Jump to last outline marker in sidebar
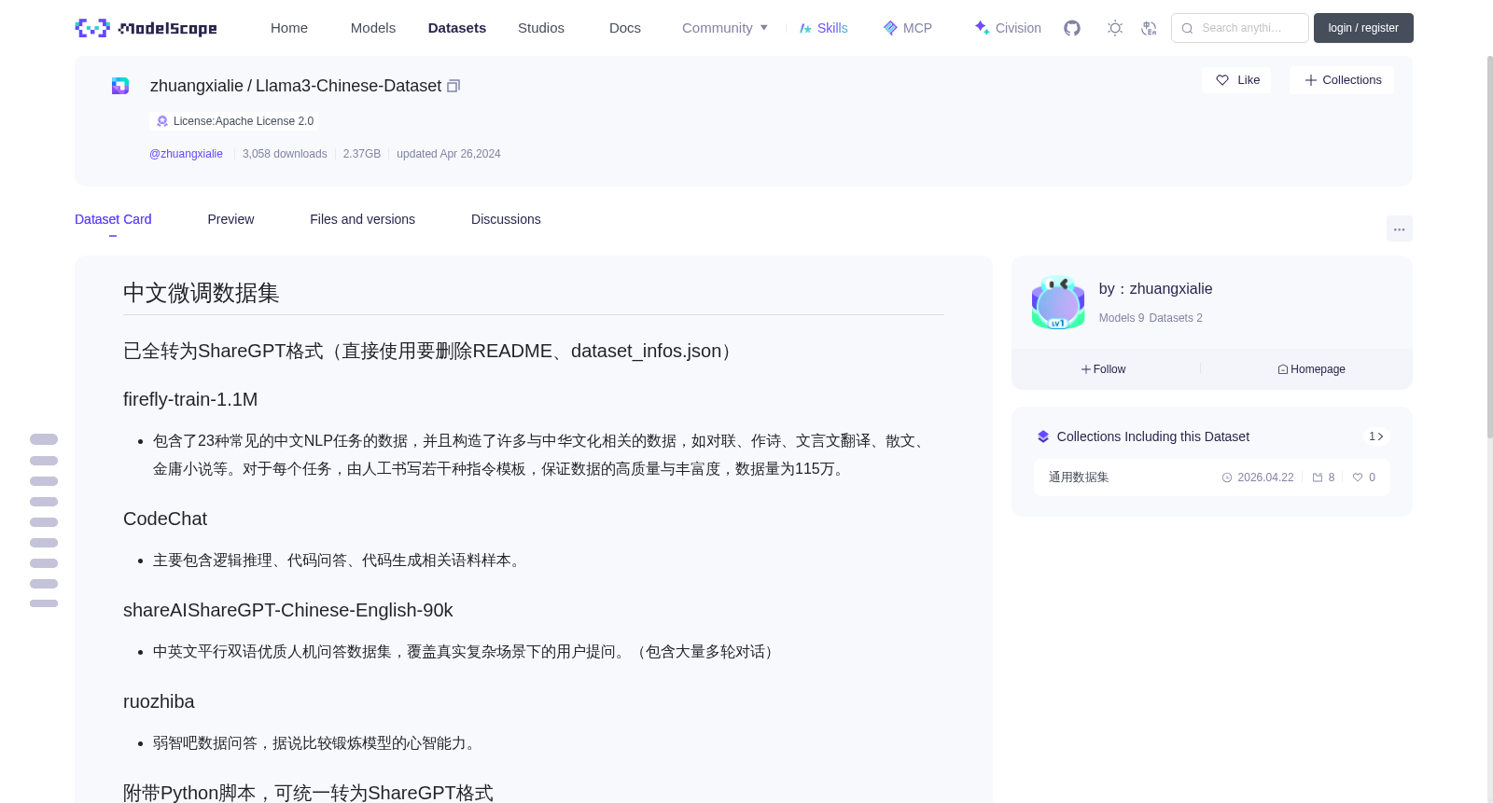Image resolution: width=1493 pixels, height=803 pixels. 44,603
